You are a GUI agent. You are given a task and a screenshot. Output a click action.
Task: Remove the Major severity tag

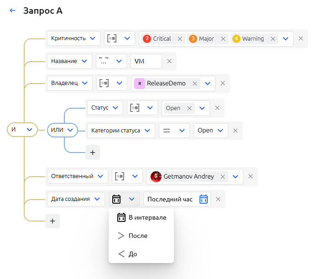click(223, 39)
